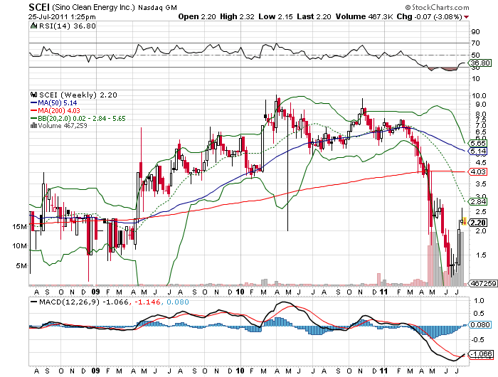Click the 4.03 MA(200) price tag
Image resolution: width=498 pixels, height=377 pixels.
(x=477, y=172)
